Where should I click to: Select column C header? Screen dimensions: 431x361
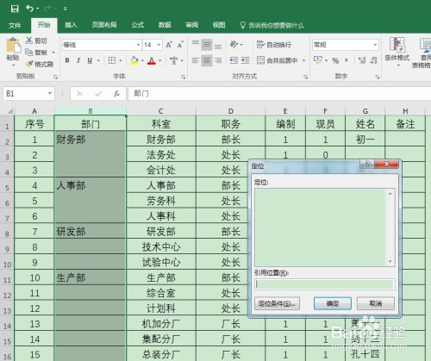click(161, 111)
